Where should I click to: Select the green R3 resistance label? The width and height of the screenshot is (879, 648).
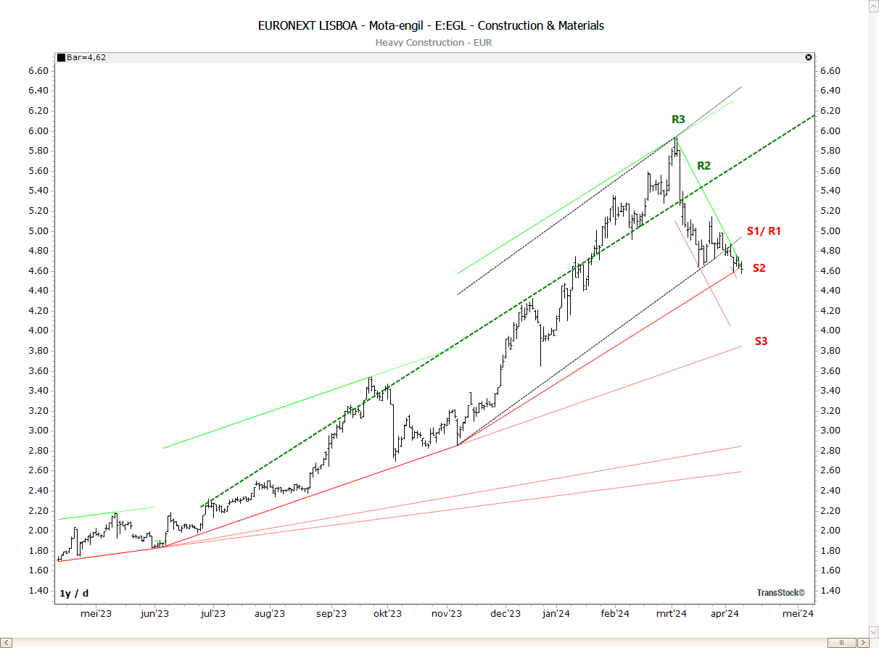pos(678,119)
